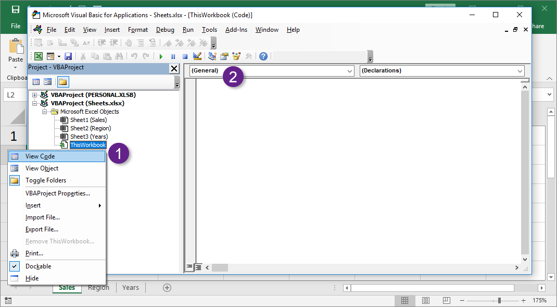Click View Microsoft Excel icon in toolbar

[x=39, y=56]
